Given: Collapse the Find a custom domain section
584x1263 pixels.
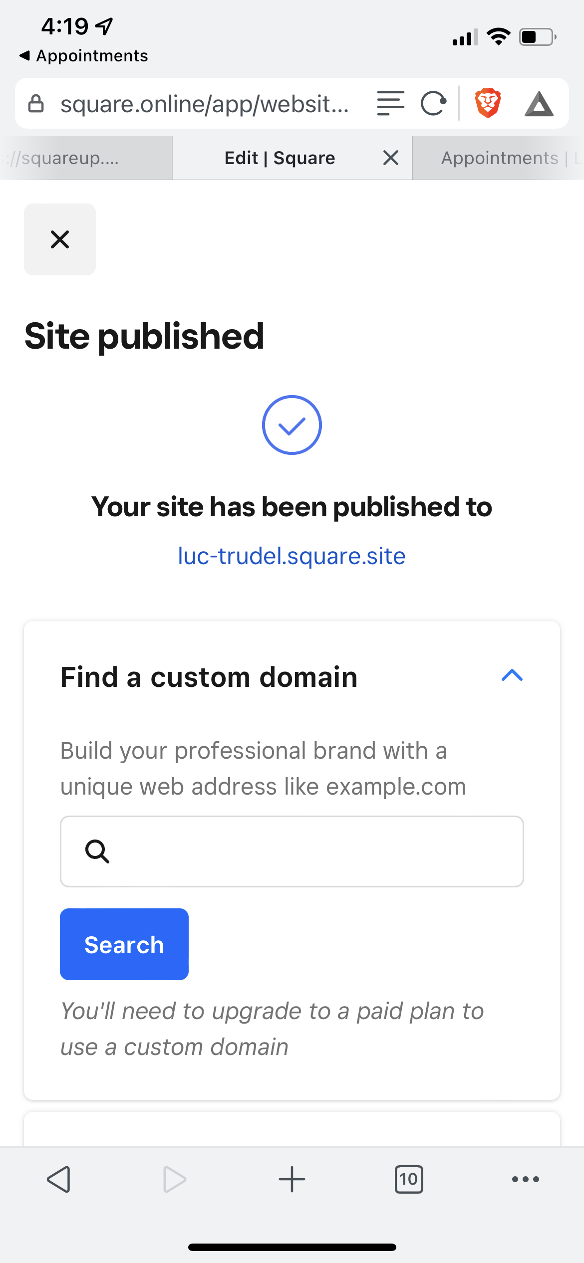Looking at the screenshot, I should (x=512, y=675).
